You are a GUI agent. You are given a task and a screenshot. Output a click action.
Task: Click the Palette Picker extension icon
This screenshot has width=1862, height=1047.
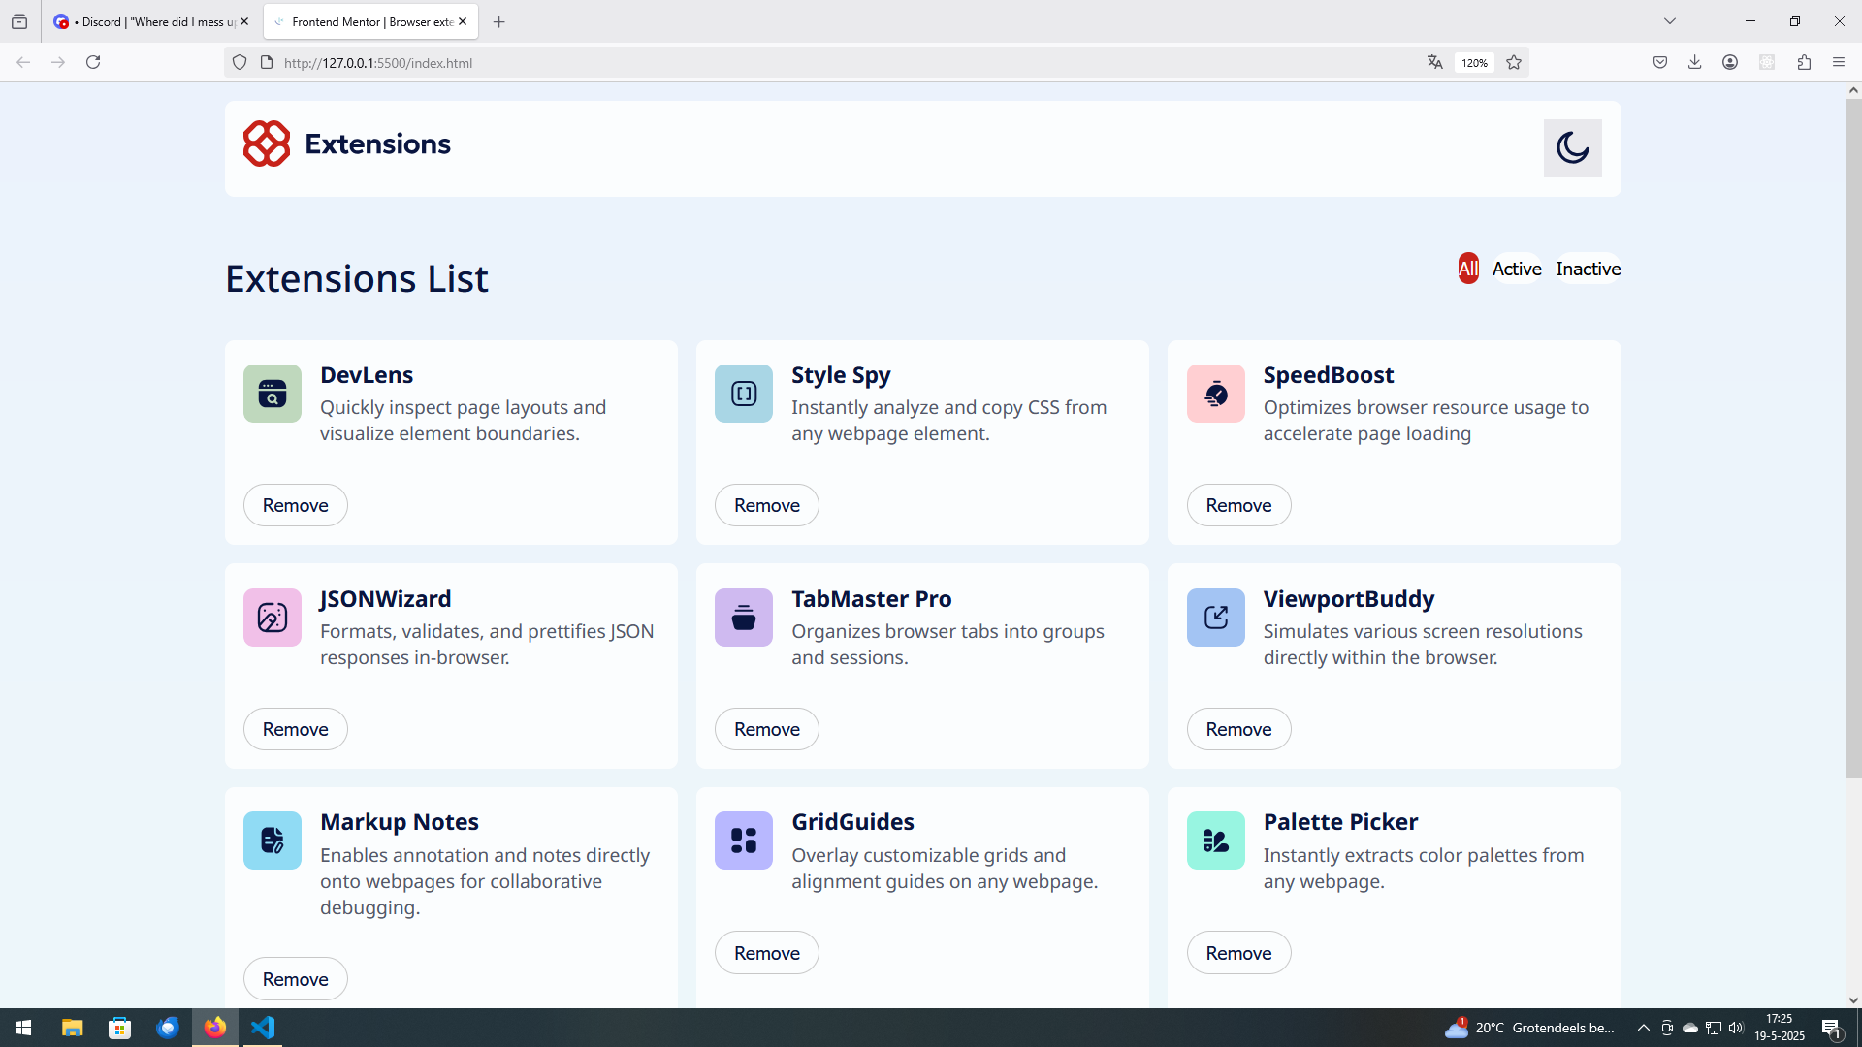[x=1215, y=841]
